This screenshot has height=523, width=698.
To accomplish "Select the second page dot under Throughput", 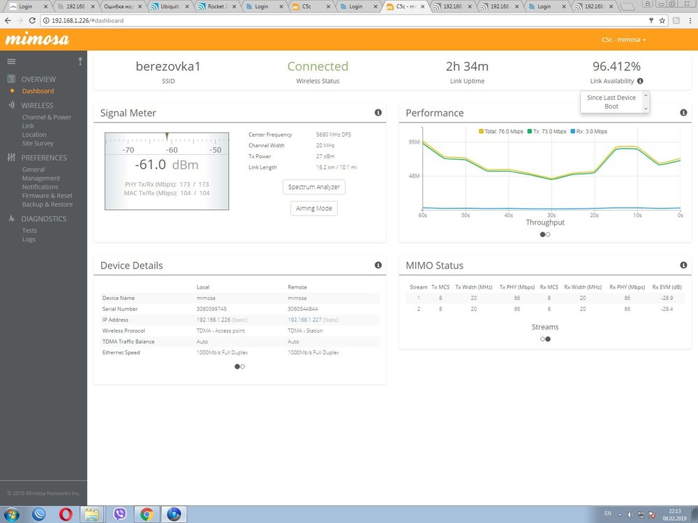I will 548,234.
